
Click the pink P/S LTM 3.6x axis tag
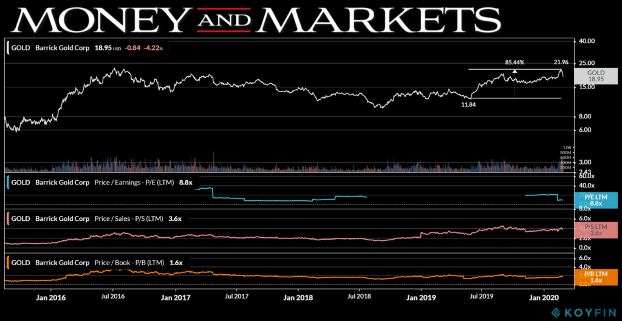pos(596,230)
